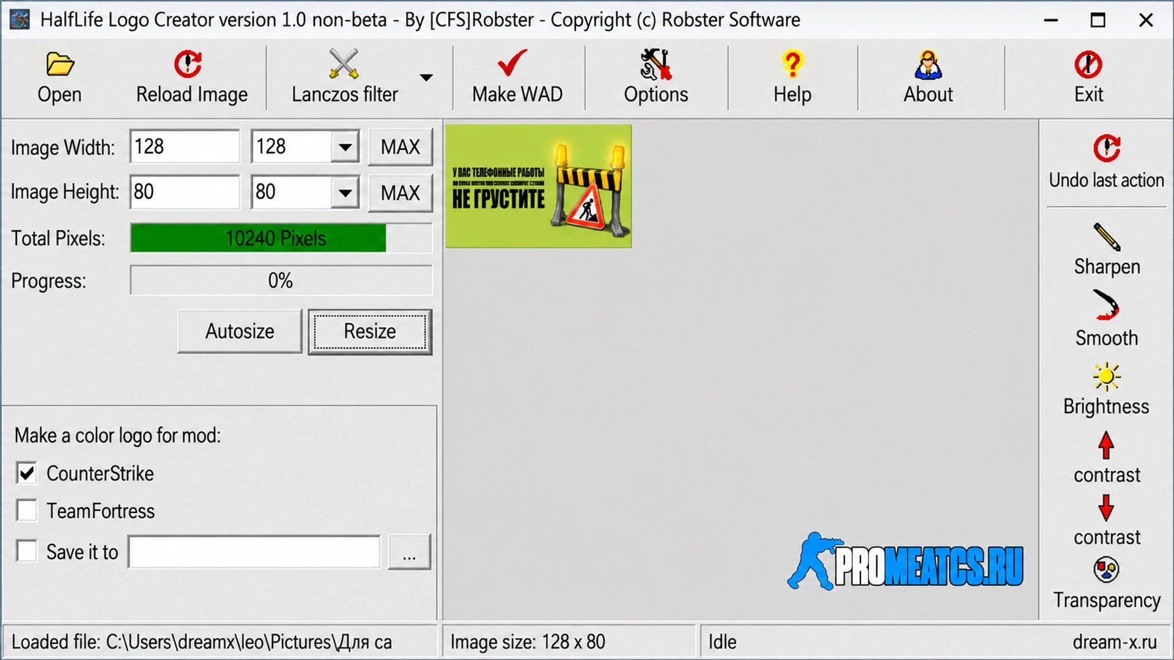This screenshot has height=660, width=1174.
Task: Click the app icon in the title bar
Action: click(20, 20)
